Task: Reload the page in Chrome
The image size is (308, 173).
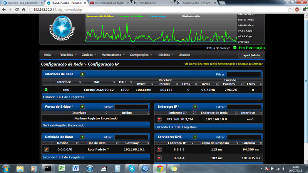Action: coord(17,10)
